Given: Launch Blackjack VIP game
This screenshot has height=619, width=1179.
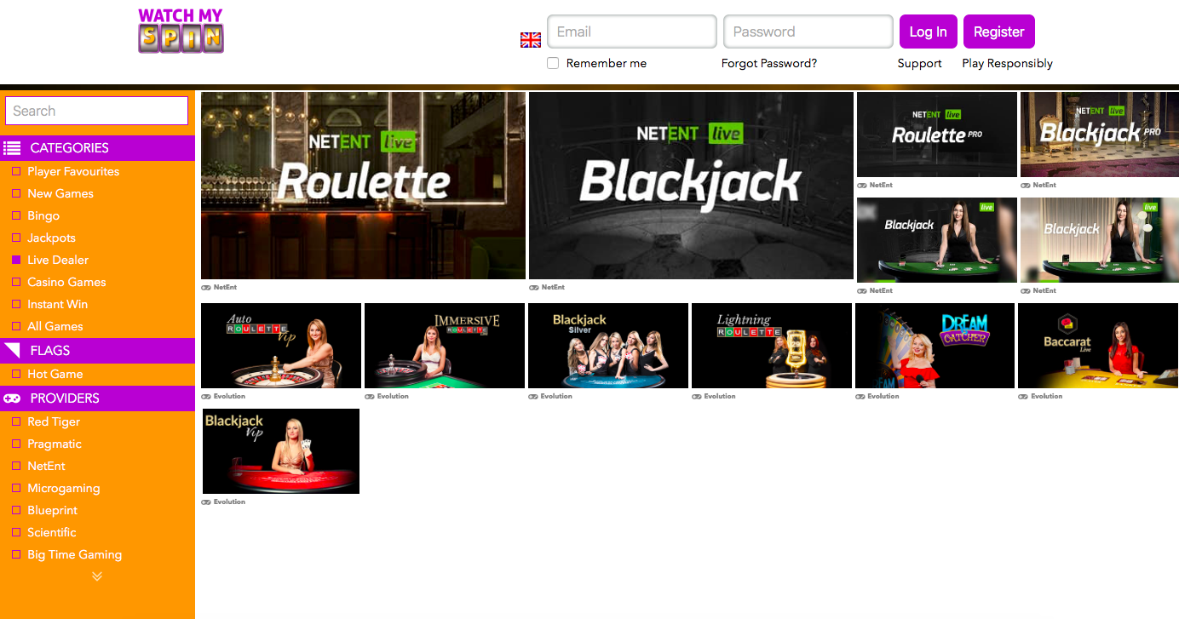Looking at the screenshot, I should 281,451.
